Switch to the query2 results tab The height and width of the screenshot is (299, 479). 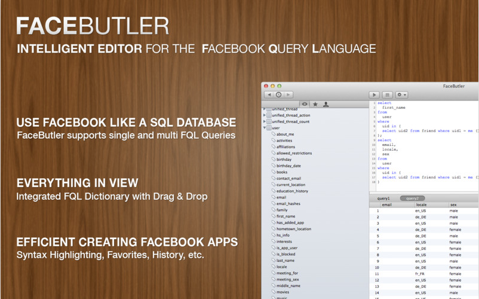(412, 199)
